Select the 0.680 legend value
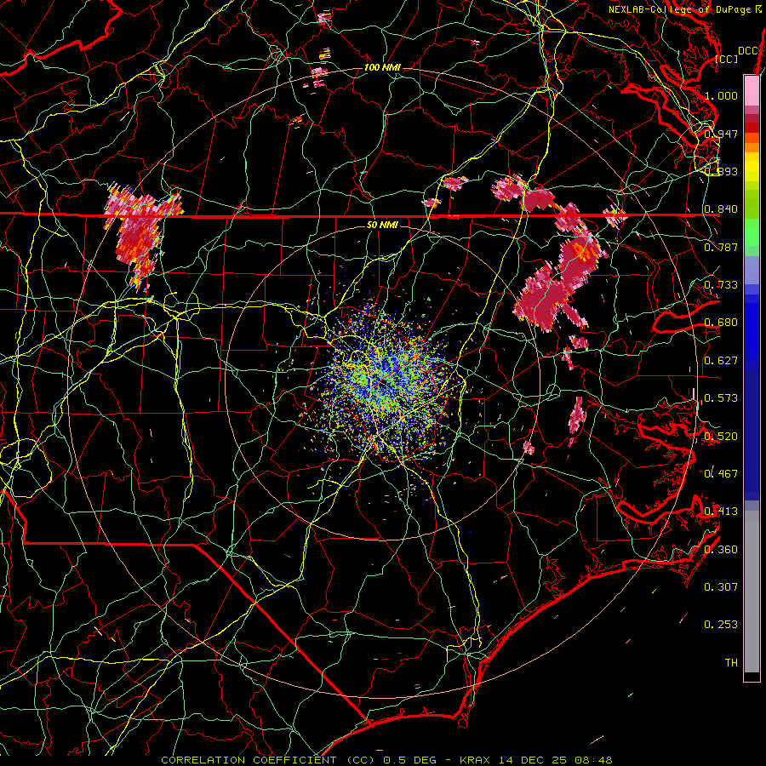The height and width of the screenshot is (766, 766). [721, 323]
